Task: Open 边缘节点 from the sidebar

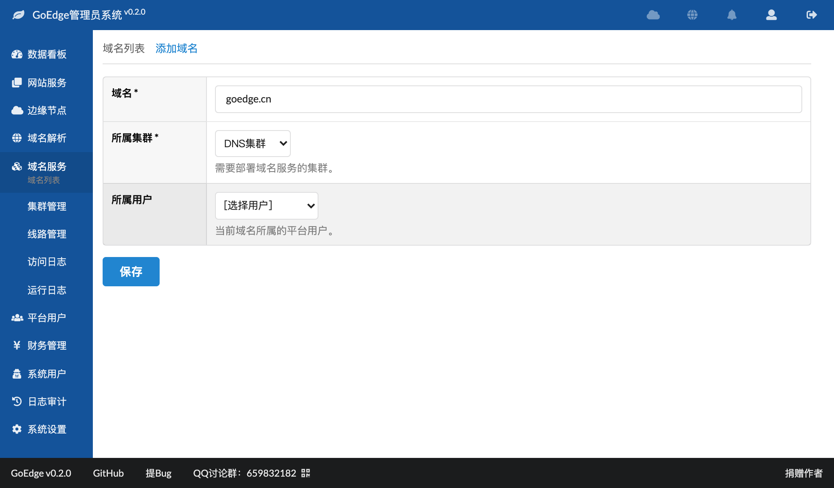Action: [46, 110]
